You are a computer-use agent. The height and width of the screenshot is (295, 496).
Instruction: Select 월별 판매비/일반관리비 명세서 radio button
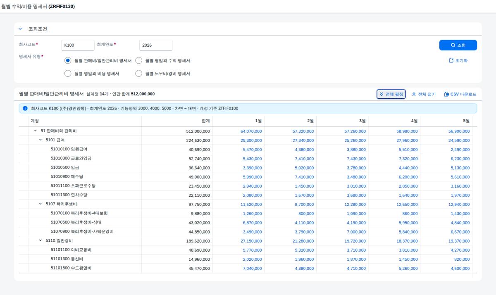pos(68,60)
